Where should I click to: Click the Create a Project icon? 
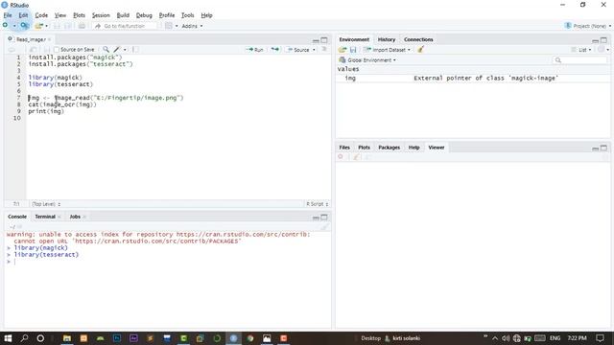click(24, 26)
